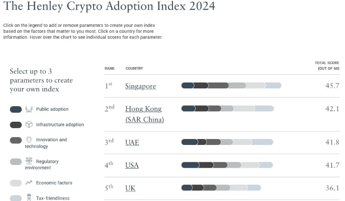Toggle the Tax-friendliness parameter pill
Viewport: 345px width, 201px height.
[x=16, y=198]
